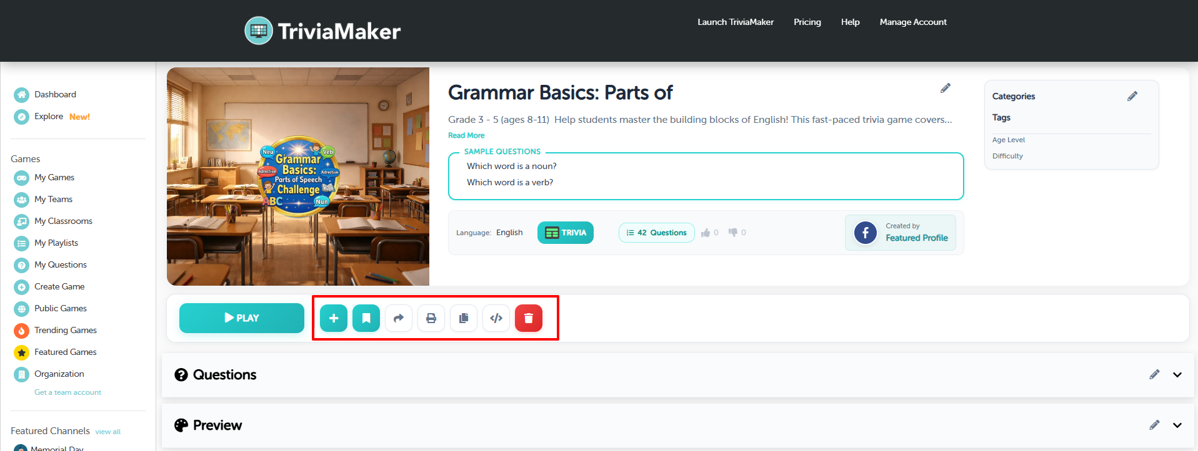Get the embed code via the code icon
The width and height of the screenshot is (1198, 451).
pos(496,318)
